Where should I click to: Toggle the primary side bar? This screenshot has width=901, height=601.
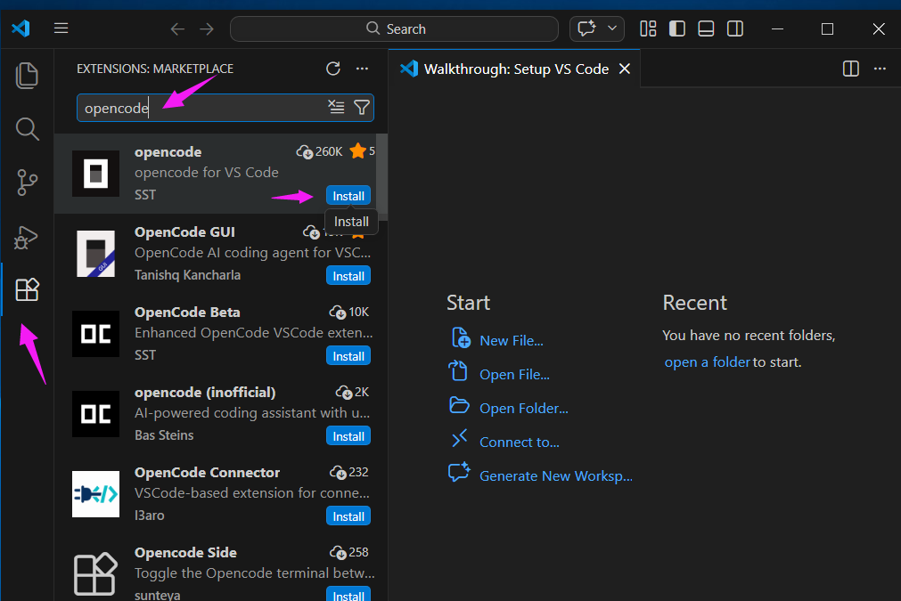pyautogui.click(x=677, y=28)
